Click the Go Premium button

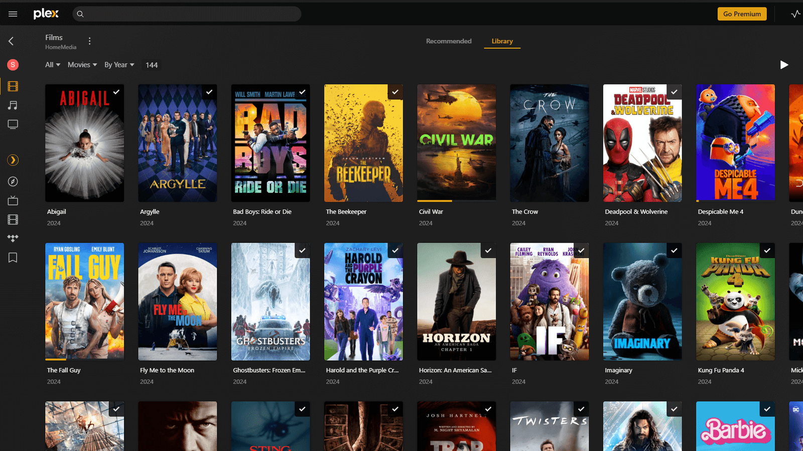pos(742,14)
